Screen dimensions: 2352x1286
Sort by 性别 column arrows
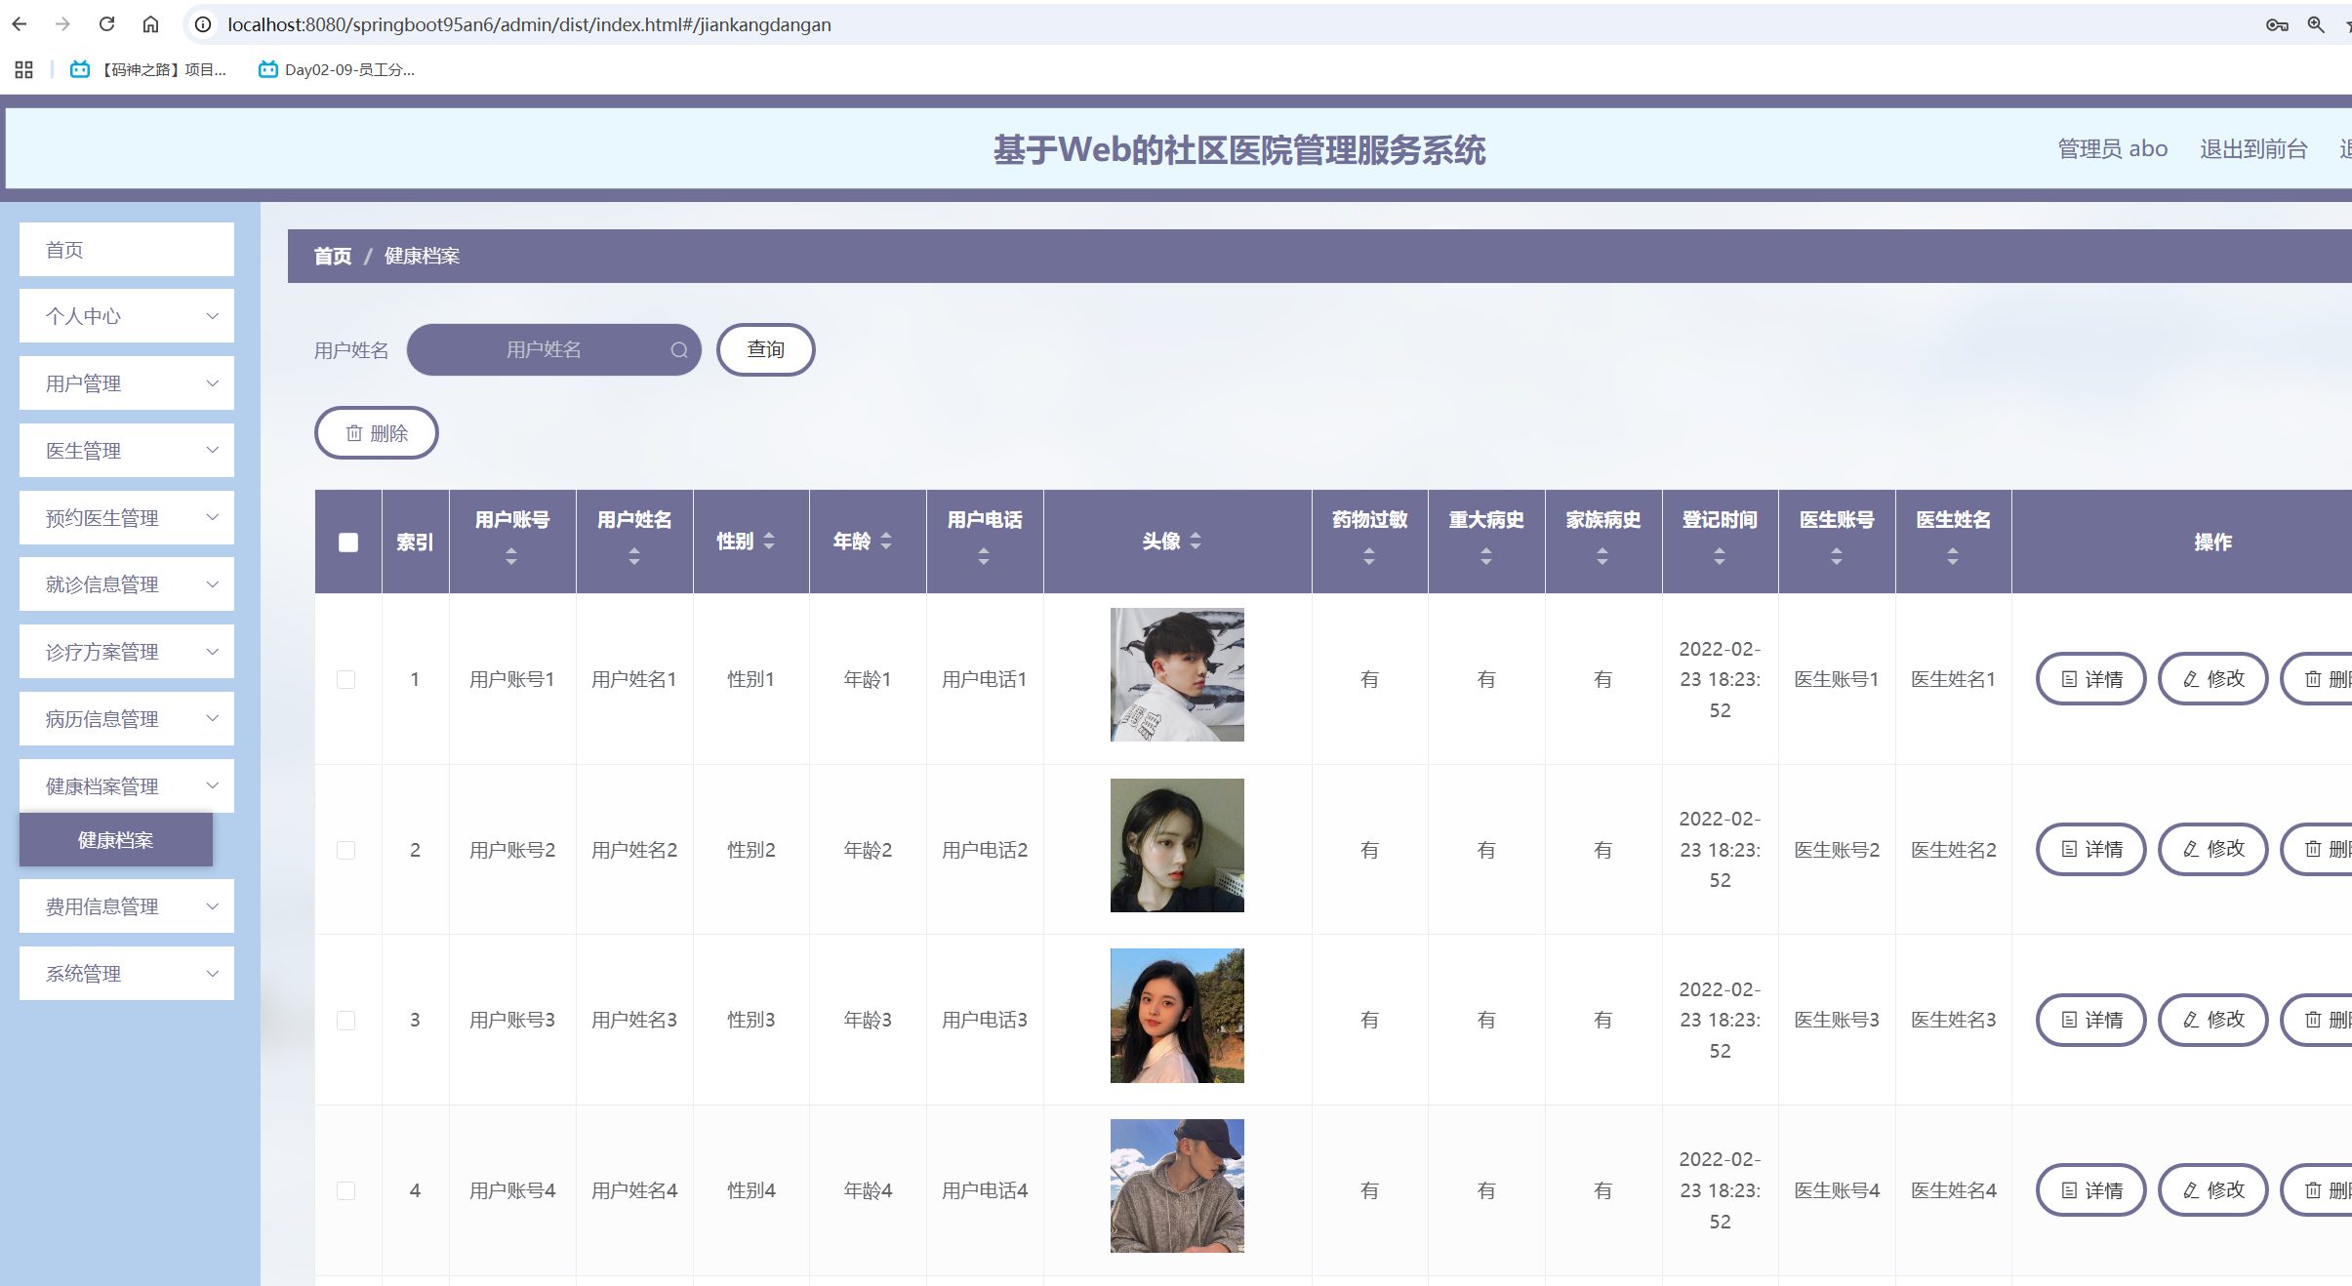[x=769, y=541]
